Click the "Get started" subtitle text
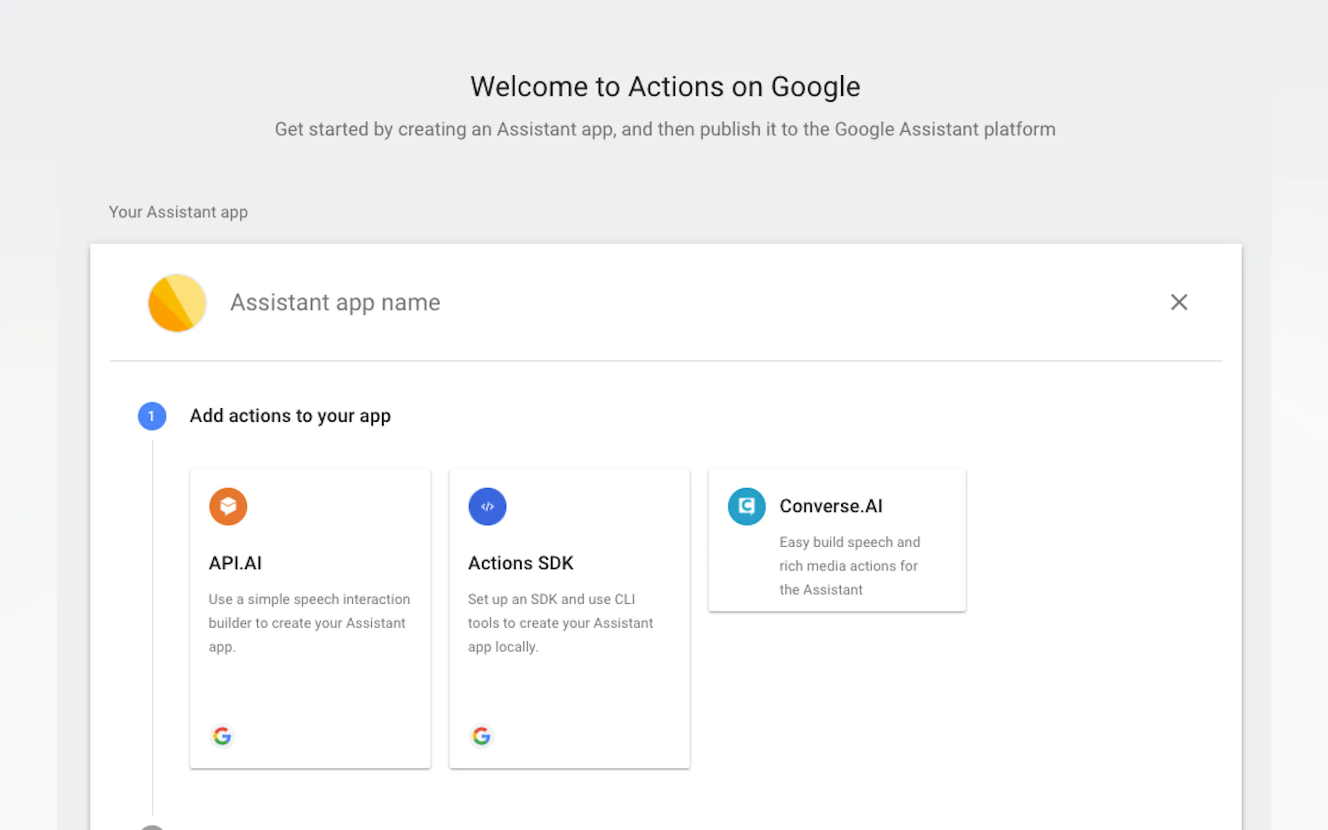1328x830 pixels. 665,129
